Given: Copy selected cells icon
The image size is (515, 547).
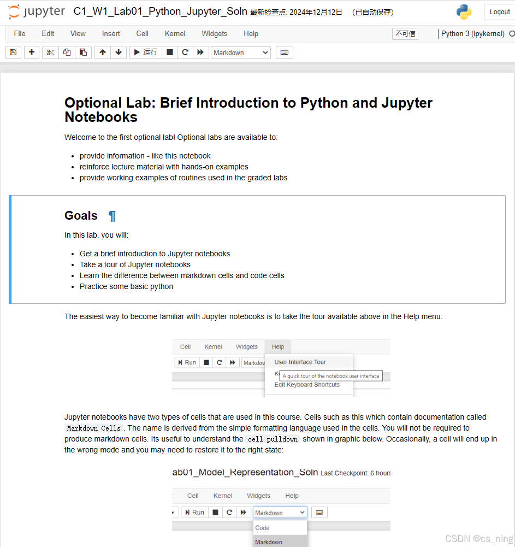Looking at the screenshot, I should click(x=67, y=52).
